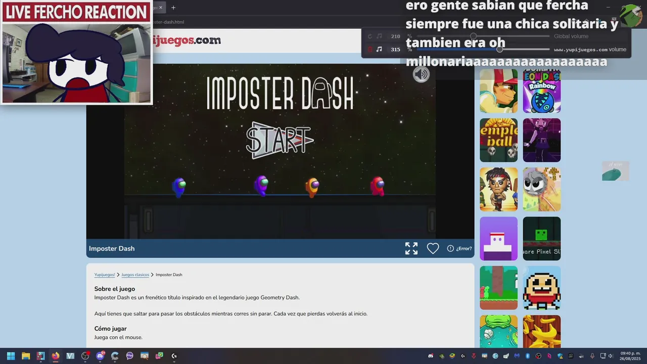This screenshot has height=364, width=647.
Task: Click the red trash icon in volume panel
Action: click(x=369, y=49)
